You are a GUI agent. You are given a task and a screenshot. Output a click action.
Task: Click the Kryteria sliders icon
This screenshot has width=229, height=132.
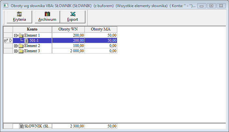coord(19,14)
